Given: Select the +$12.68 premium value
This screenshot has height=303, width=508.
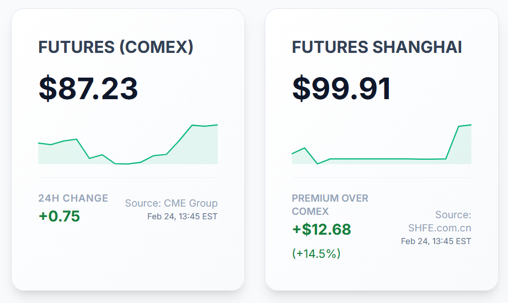Looking at the screenshot, I should [322, 229].
